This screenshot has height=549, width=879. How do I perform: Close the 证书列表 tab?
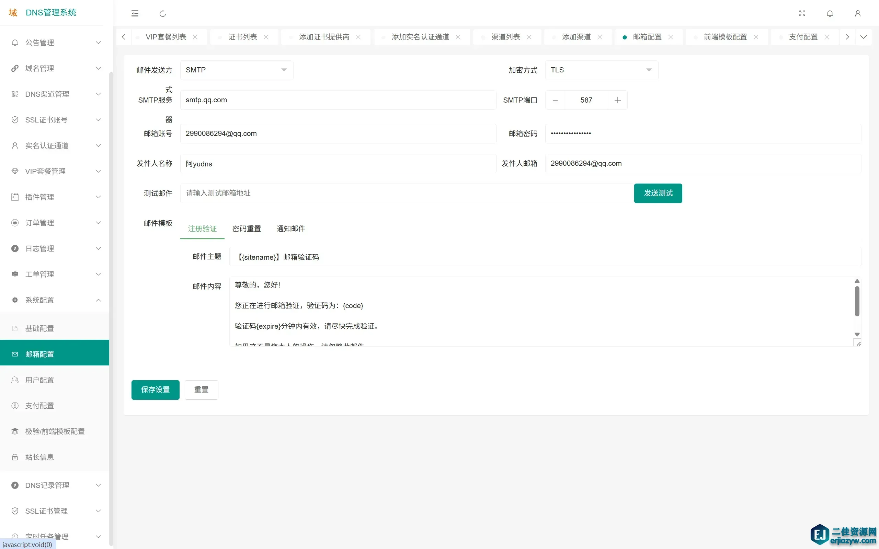(266, 37)
